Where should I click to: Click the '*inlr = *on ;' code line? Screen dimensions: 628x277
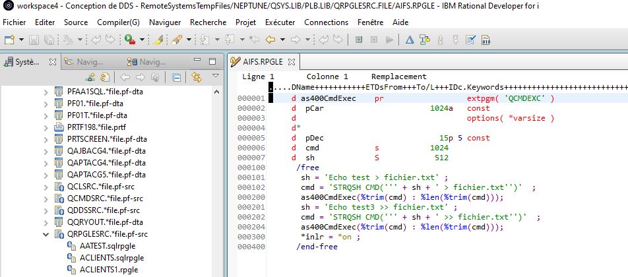click(x=330, y=237)
